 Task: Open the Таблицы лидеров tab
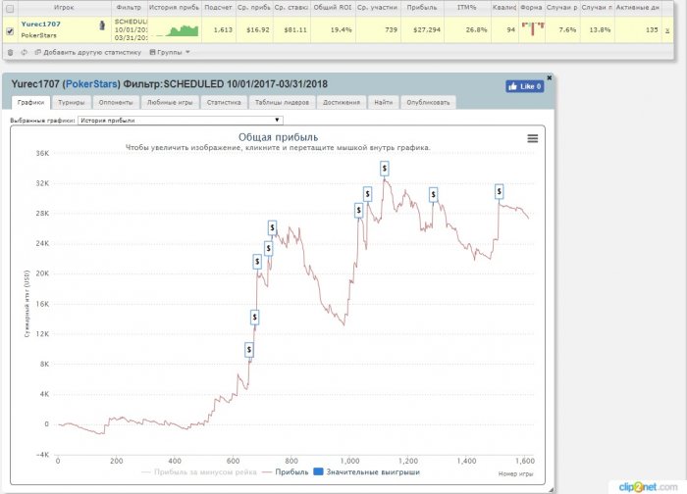coord(282,102)
